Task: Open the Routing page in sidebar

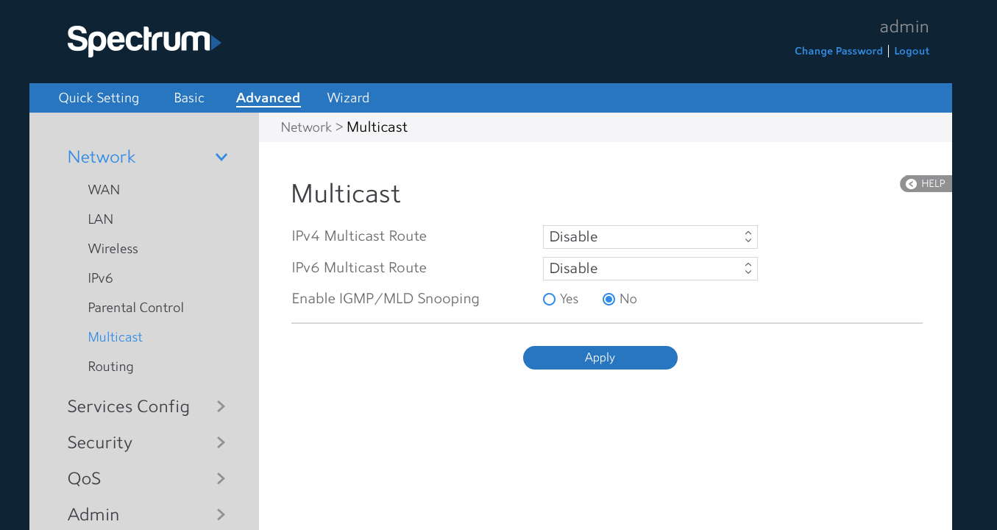Action: tap(110, 367)
